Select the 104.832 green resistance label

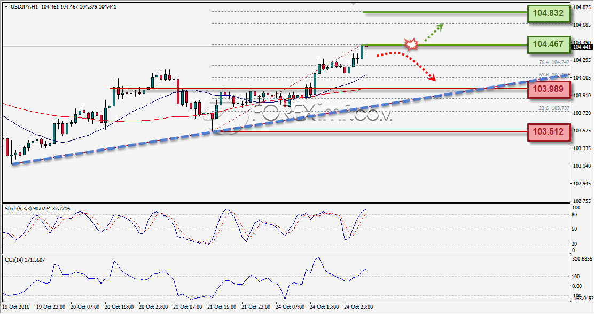pos(549,13)
